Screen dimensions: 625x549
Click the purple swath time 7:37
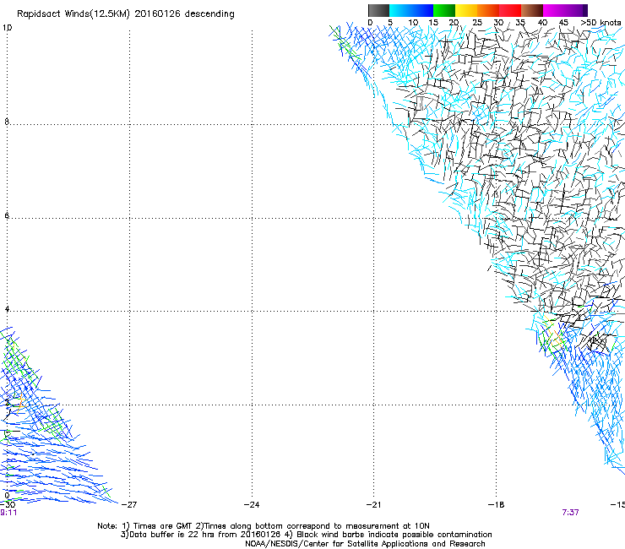(570, 513)
